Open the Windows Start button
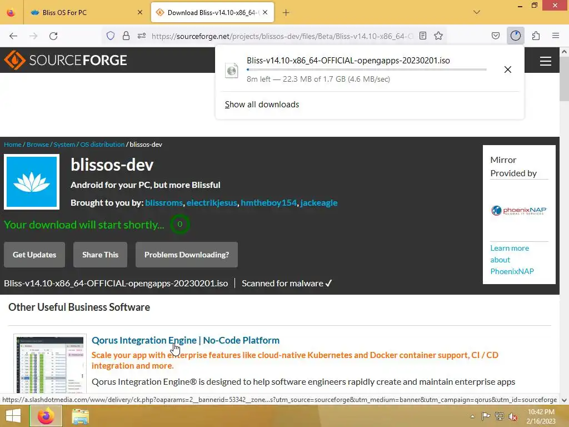The image size is (569, 427). [x=13, y=416]
